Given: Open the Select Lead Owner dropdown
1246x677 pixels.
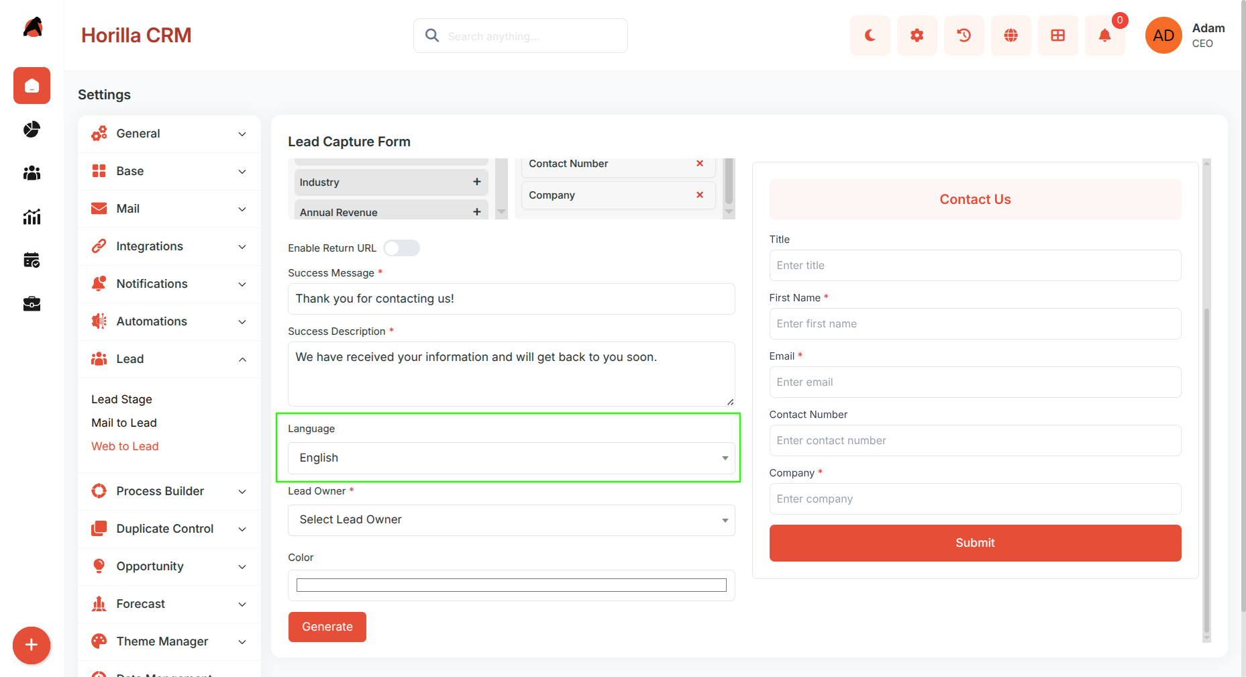Looking at the screenshot, I should [511, 520].
